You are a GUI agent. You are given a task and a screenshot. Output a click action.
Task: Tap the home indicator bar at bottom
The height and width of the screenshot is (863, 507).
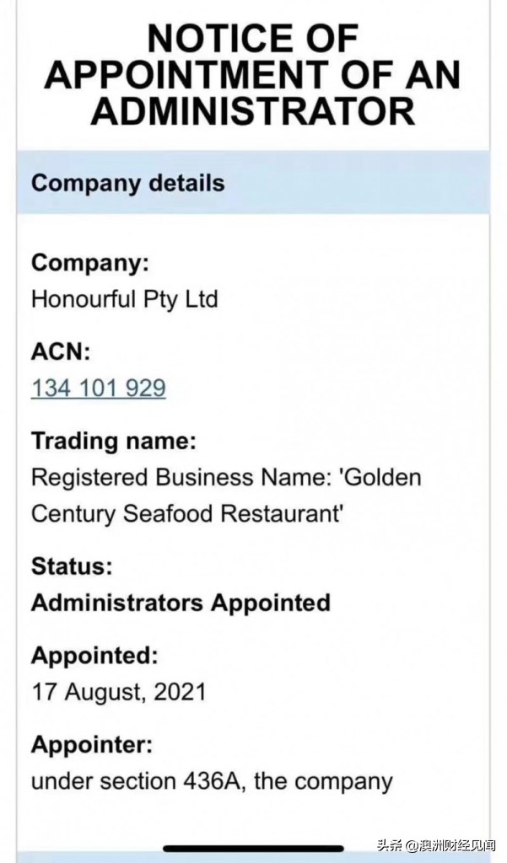point(253,848)
